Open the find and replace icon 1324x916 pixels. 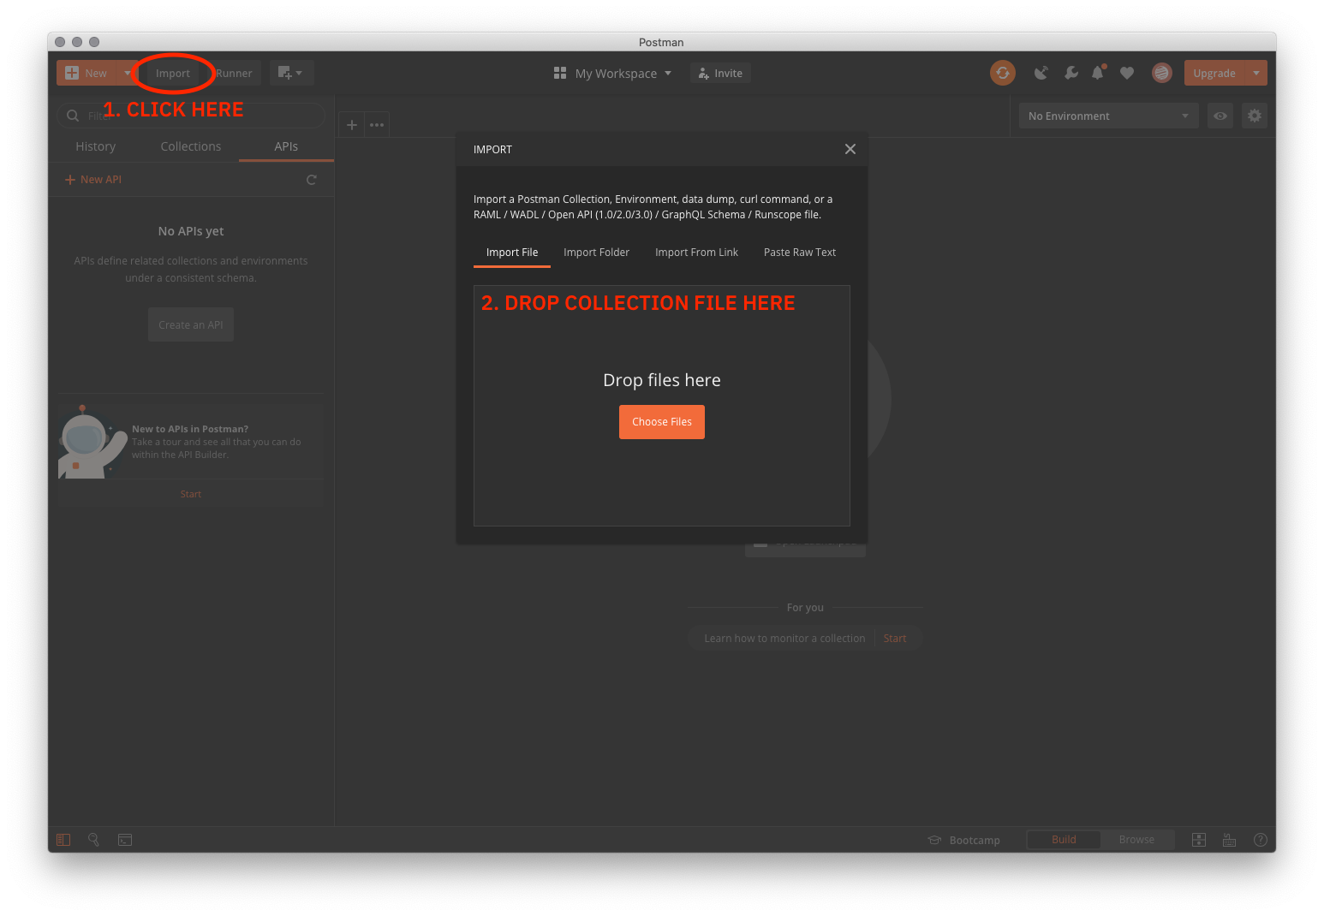94,840
